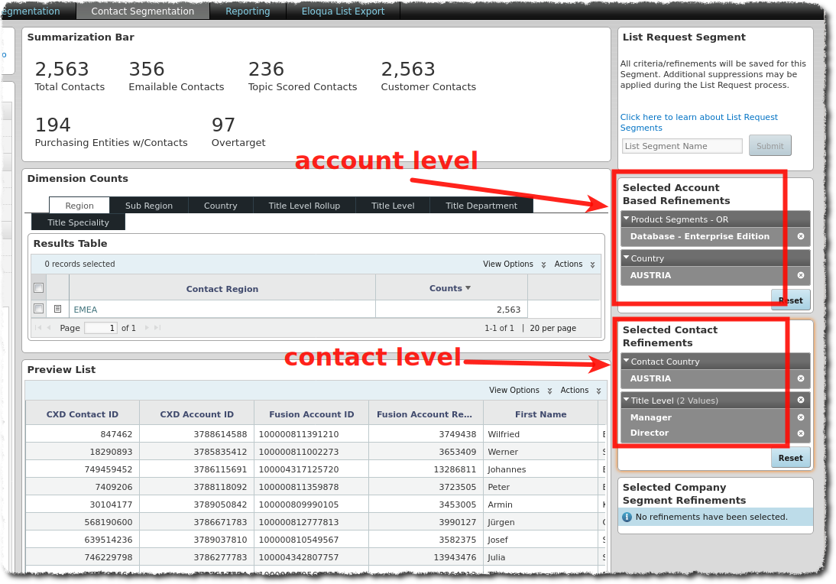836x584 pixels.
Task: Remove the Database - Enterprise Edition refinement
Action: pyautogui.click(x=800, y=237)
